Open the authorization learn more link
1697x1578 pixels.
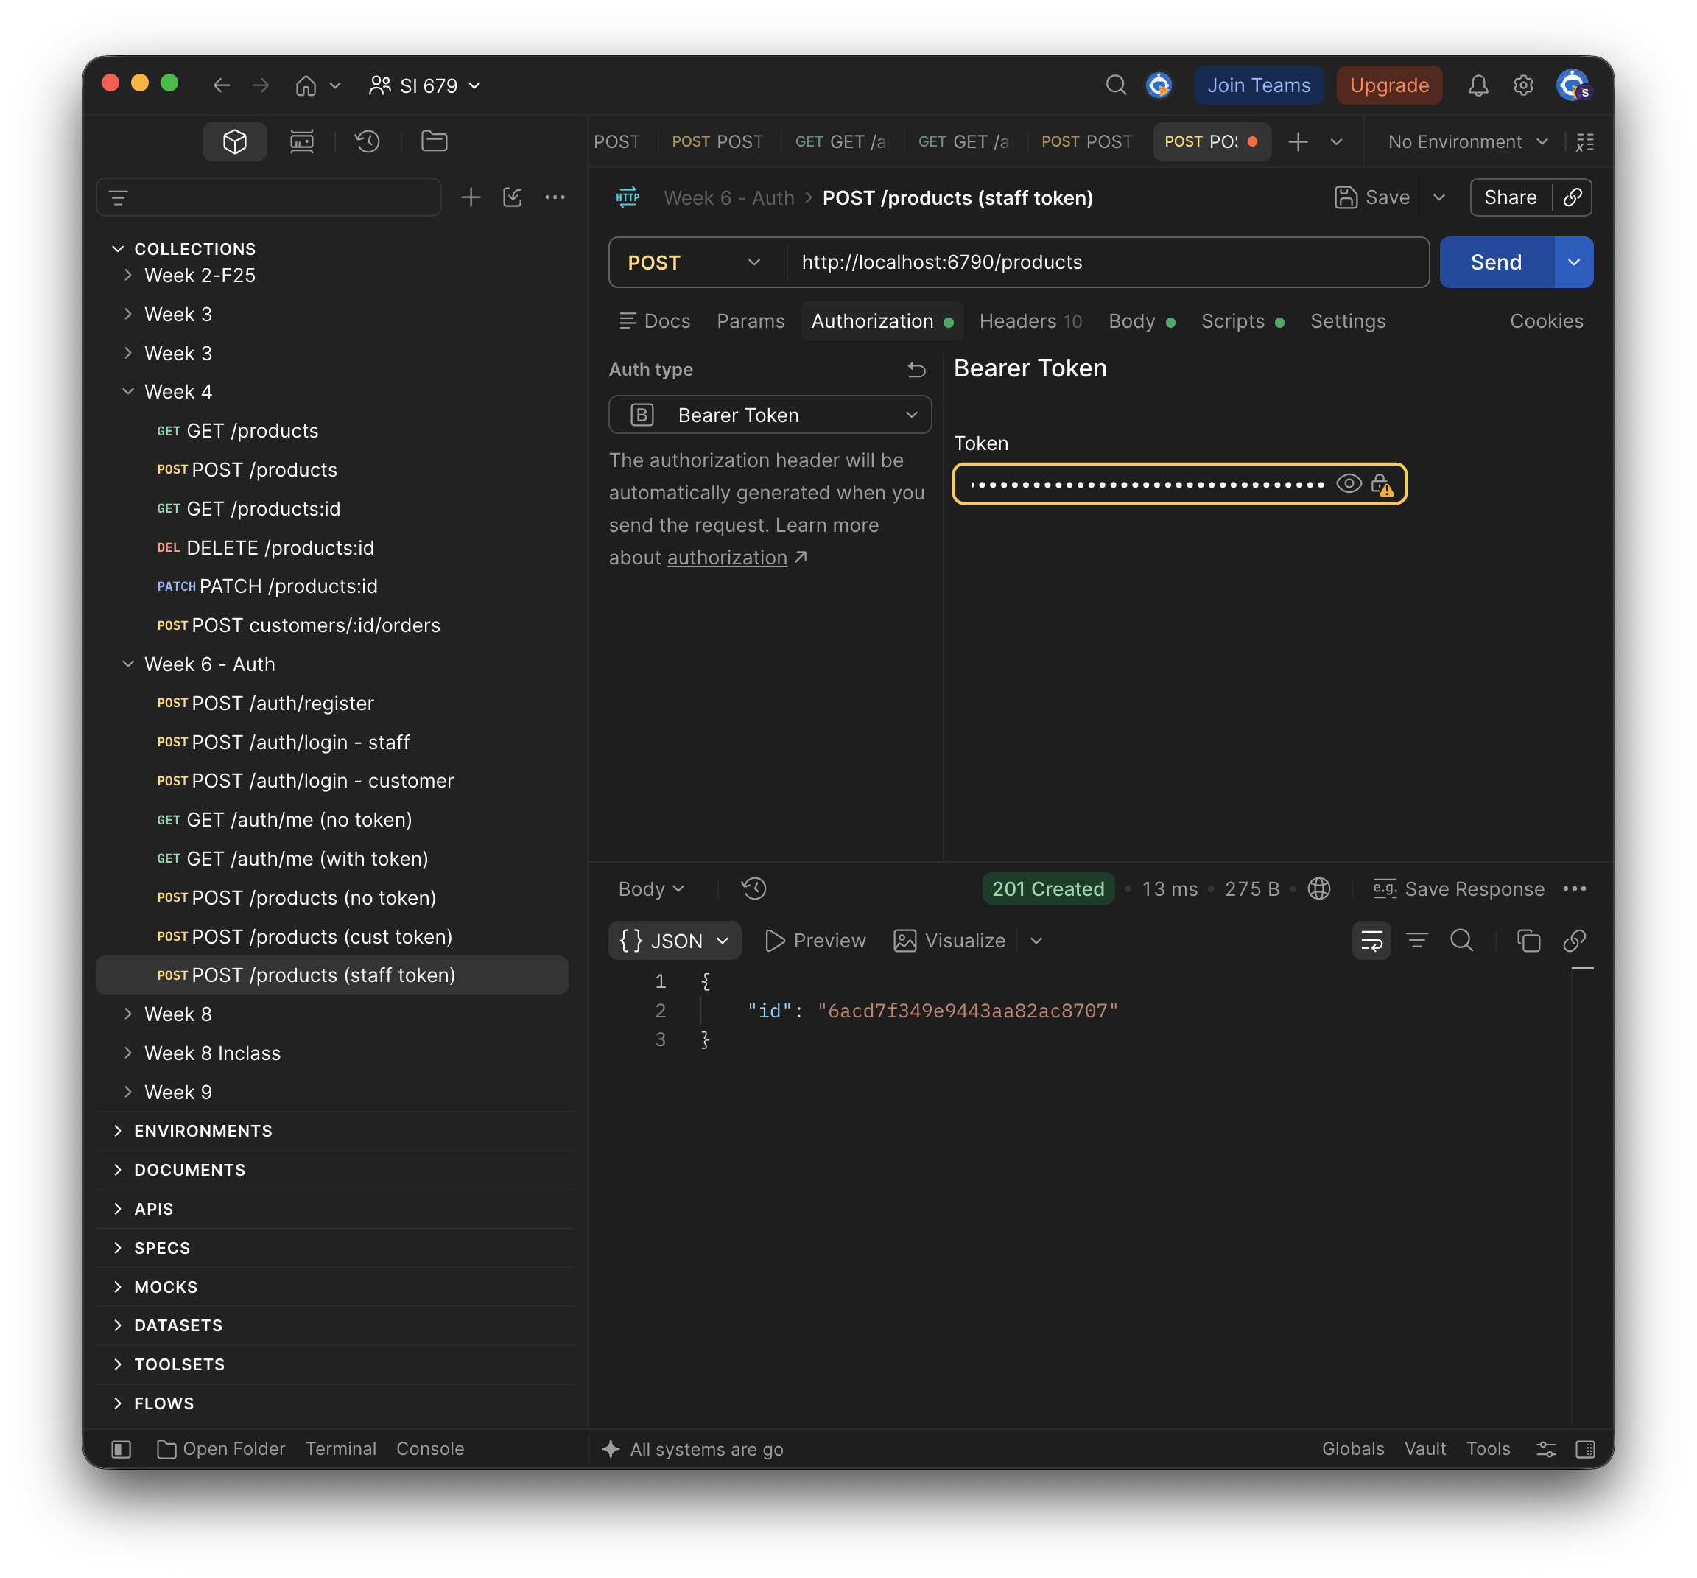[x=726, y=558]
